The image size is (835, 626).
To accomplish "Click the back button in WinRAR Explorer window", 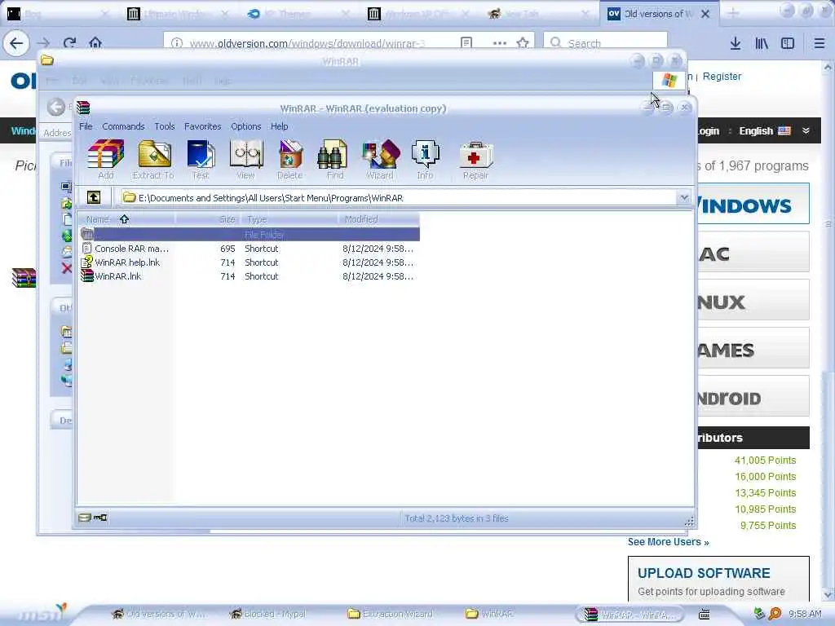I will tap(55, 107).
